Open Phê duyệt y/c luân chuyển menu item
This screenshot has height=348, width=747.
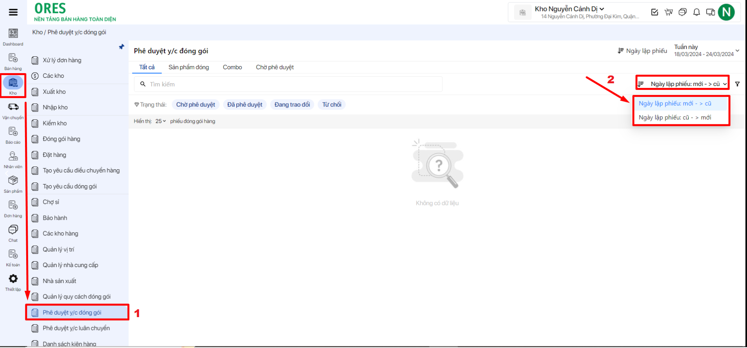click(76, 328)
